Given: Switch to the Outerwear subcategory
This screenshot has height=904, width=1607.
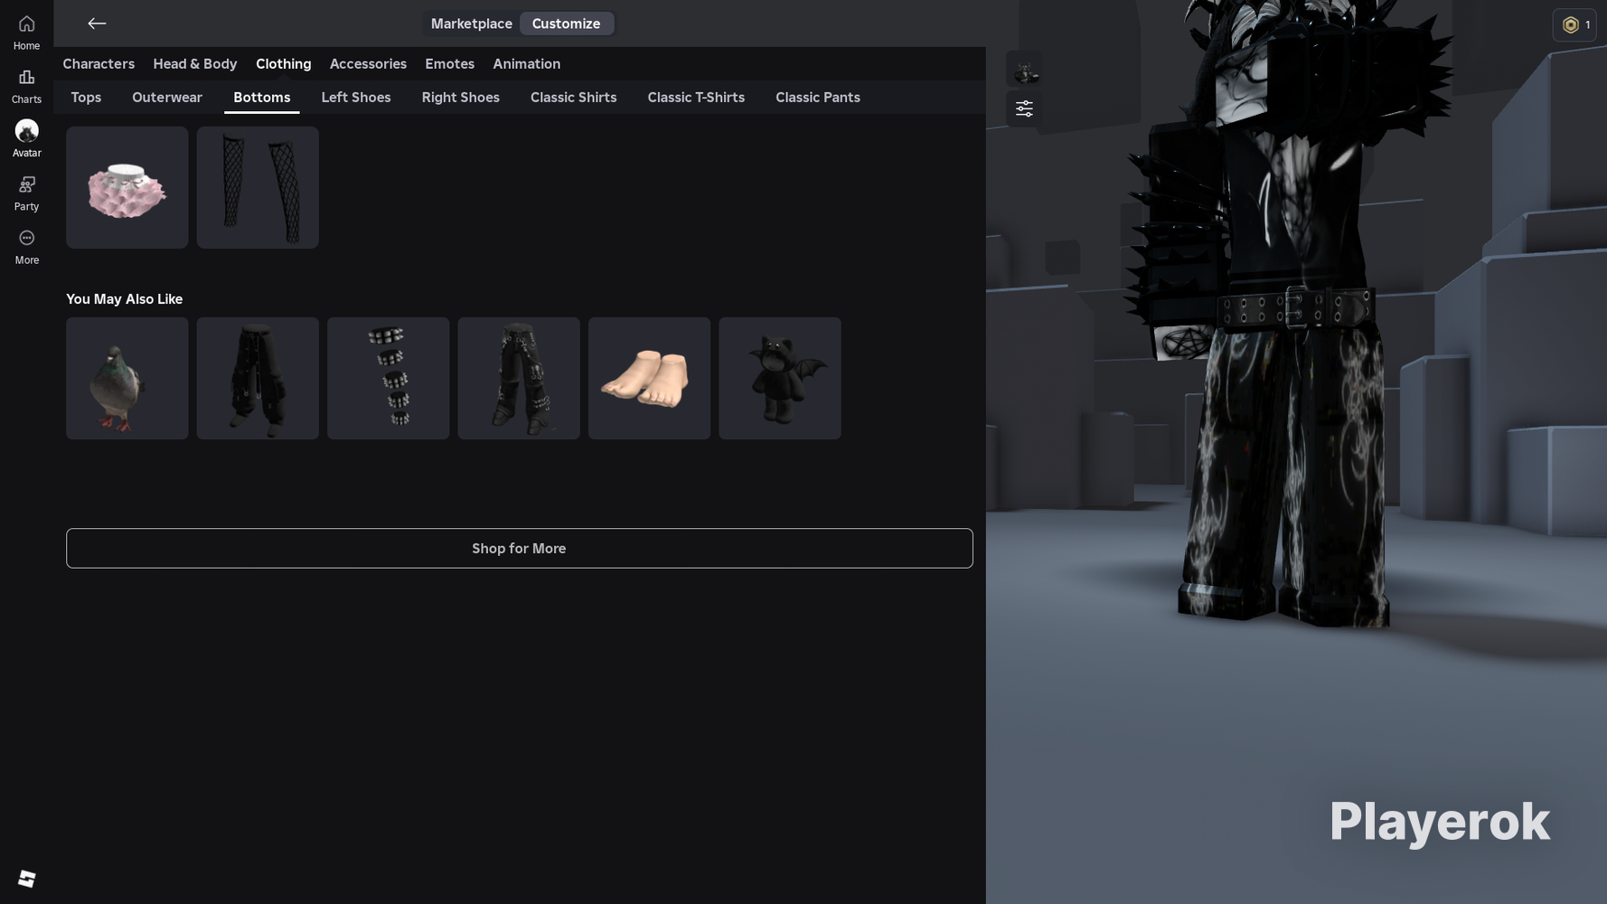Looking at the screenshot, I should [x=167, y=98].
